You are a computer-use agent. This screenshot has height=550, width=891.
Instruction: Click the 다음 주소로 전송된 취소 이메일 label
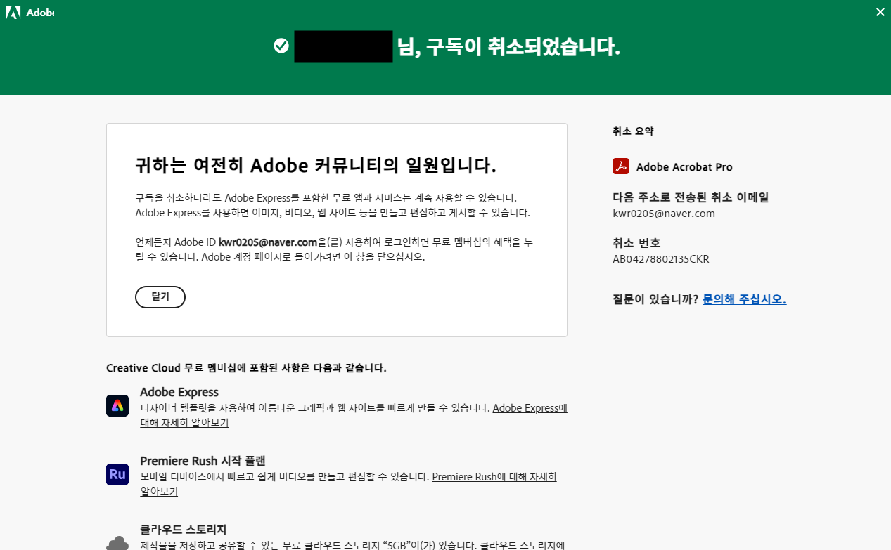(691, 197)
